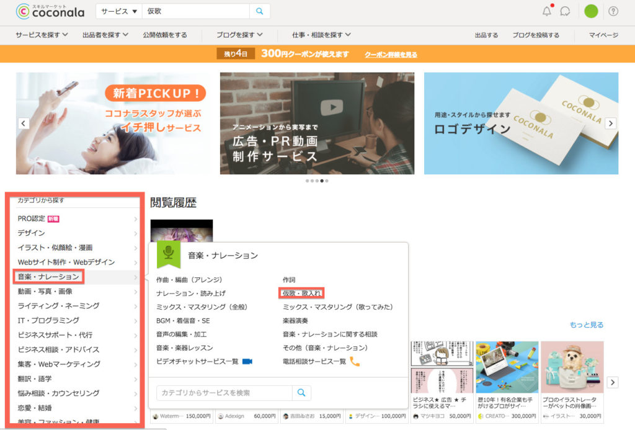The width and height of the screenshot is (635, 430).
Task: Click the クーポン詳細を見る link
Action: pyautogui.click(x=391, y=54)
